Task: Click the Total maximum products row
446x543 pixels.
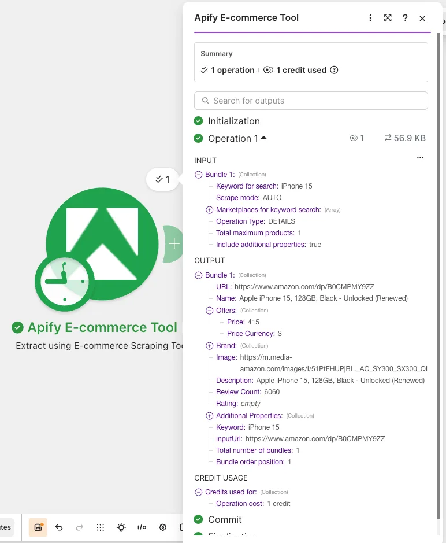Action: tap(258, 233)
